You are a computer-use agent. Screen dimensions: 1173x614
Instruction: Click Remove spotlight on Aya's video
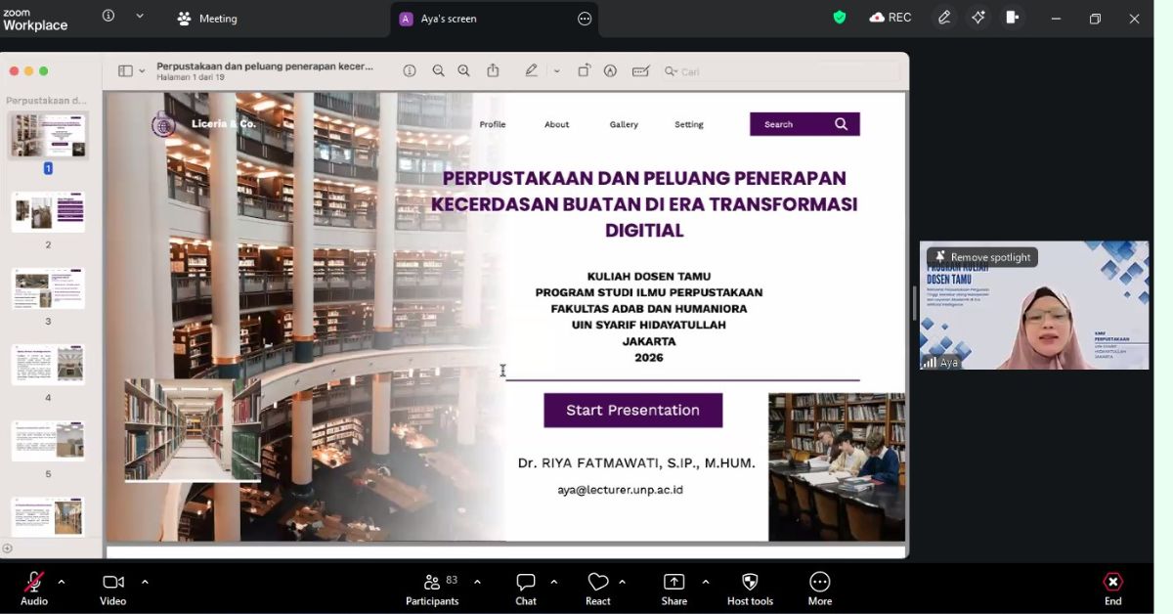coord(982,257)
